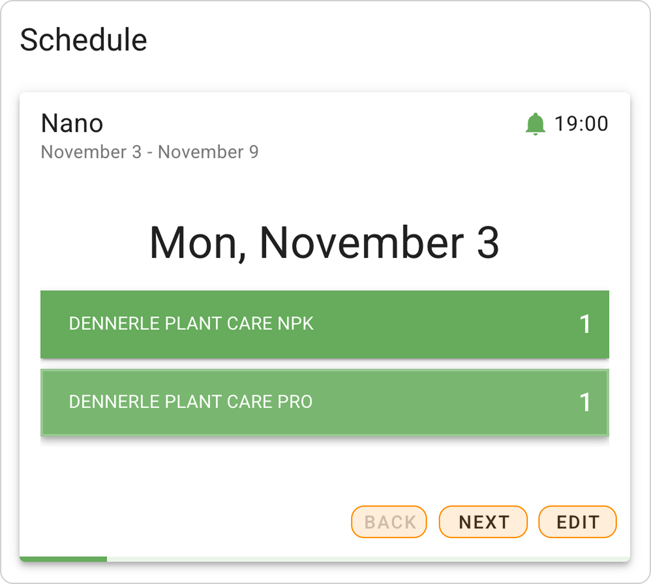Viewport: 651px width, 584px height.
Task: Click the Schedule page heading
Action: (x=84, y=40)
